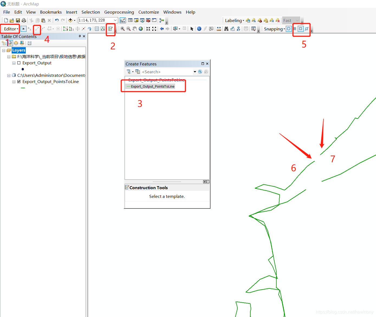Select Export_Output_PointsToLine layer in TOC
376x317 pixels.
(x=51, y=81)
